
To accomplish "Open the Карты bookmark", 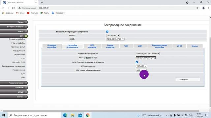I will (x=45, y=13).
